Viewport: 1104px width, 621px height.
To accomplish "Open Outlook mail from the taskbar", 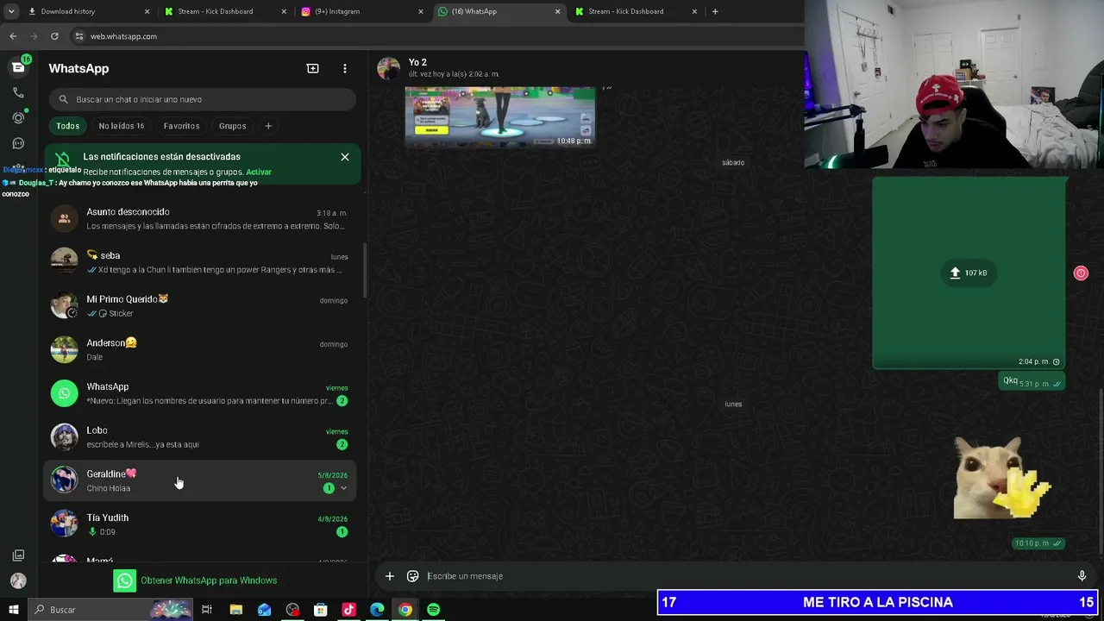I will coord(264,610).
